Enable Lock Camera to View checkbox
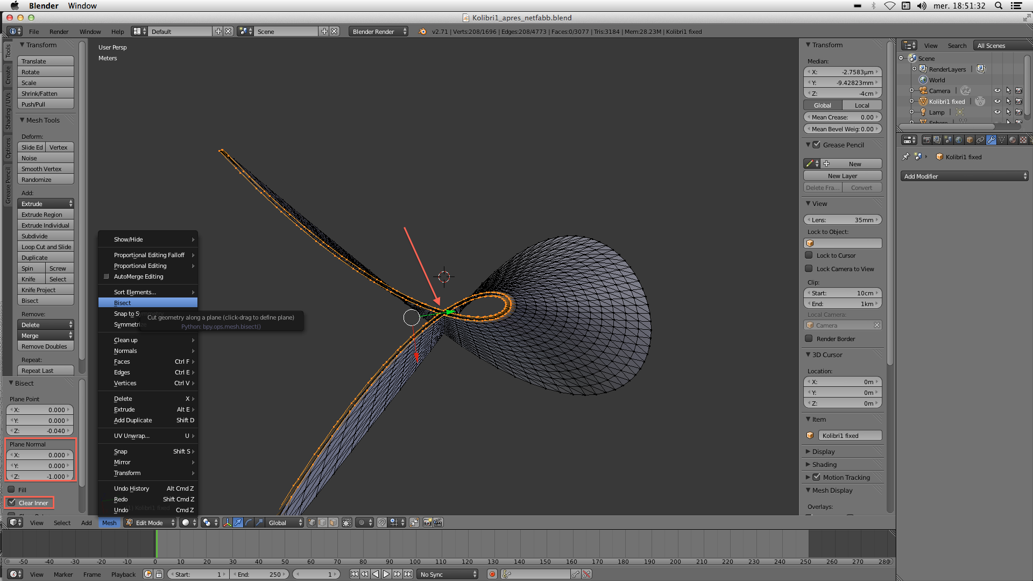The height and width of the screenshot is (581, 1033). click(x=809, y=268)
